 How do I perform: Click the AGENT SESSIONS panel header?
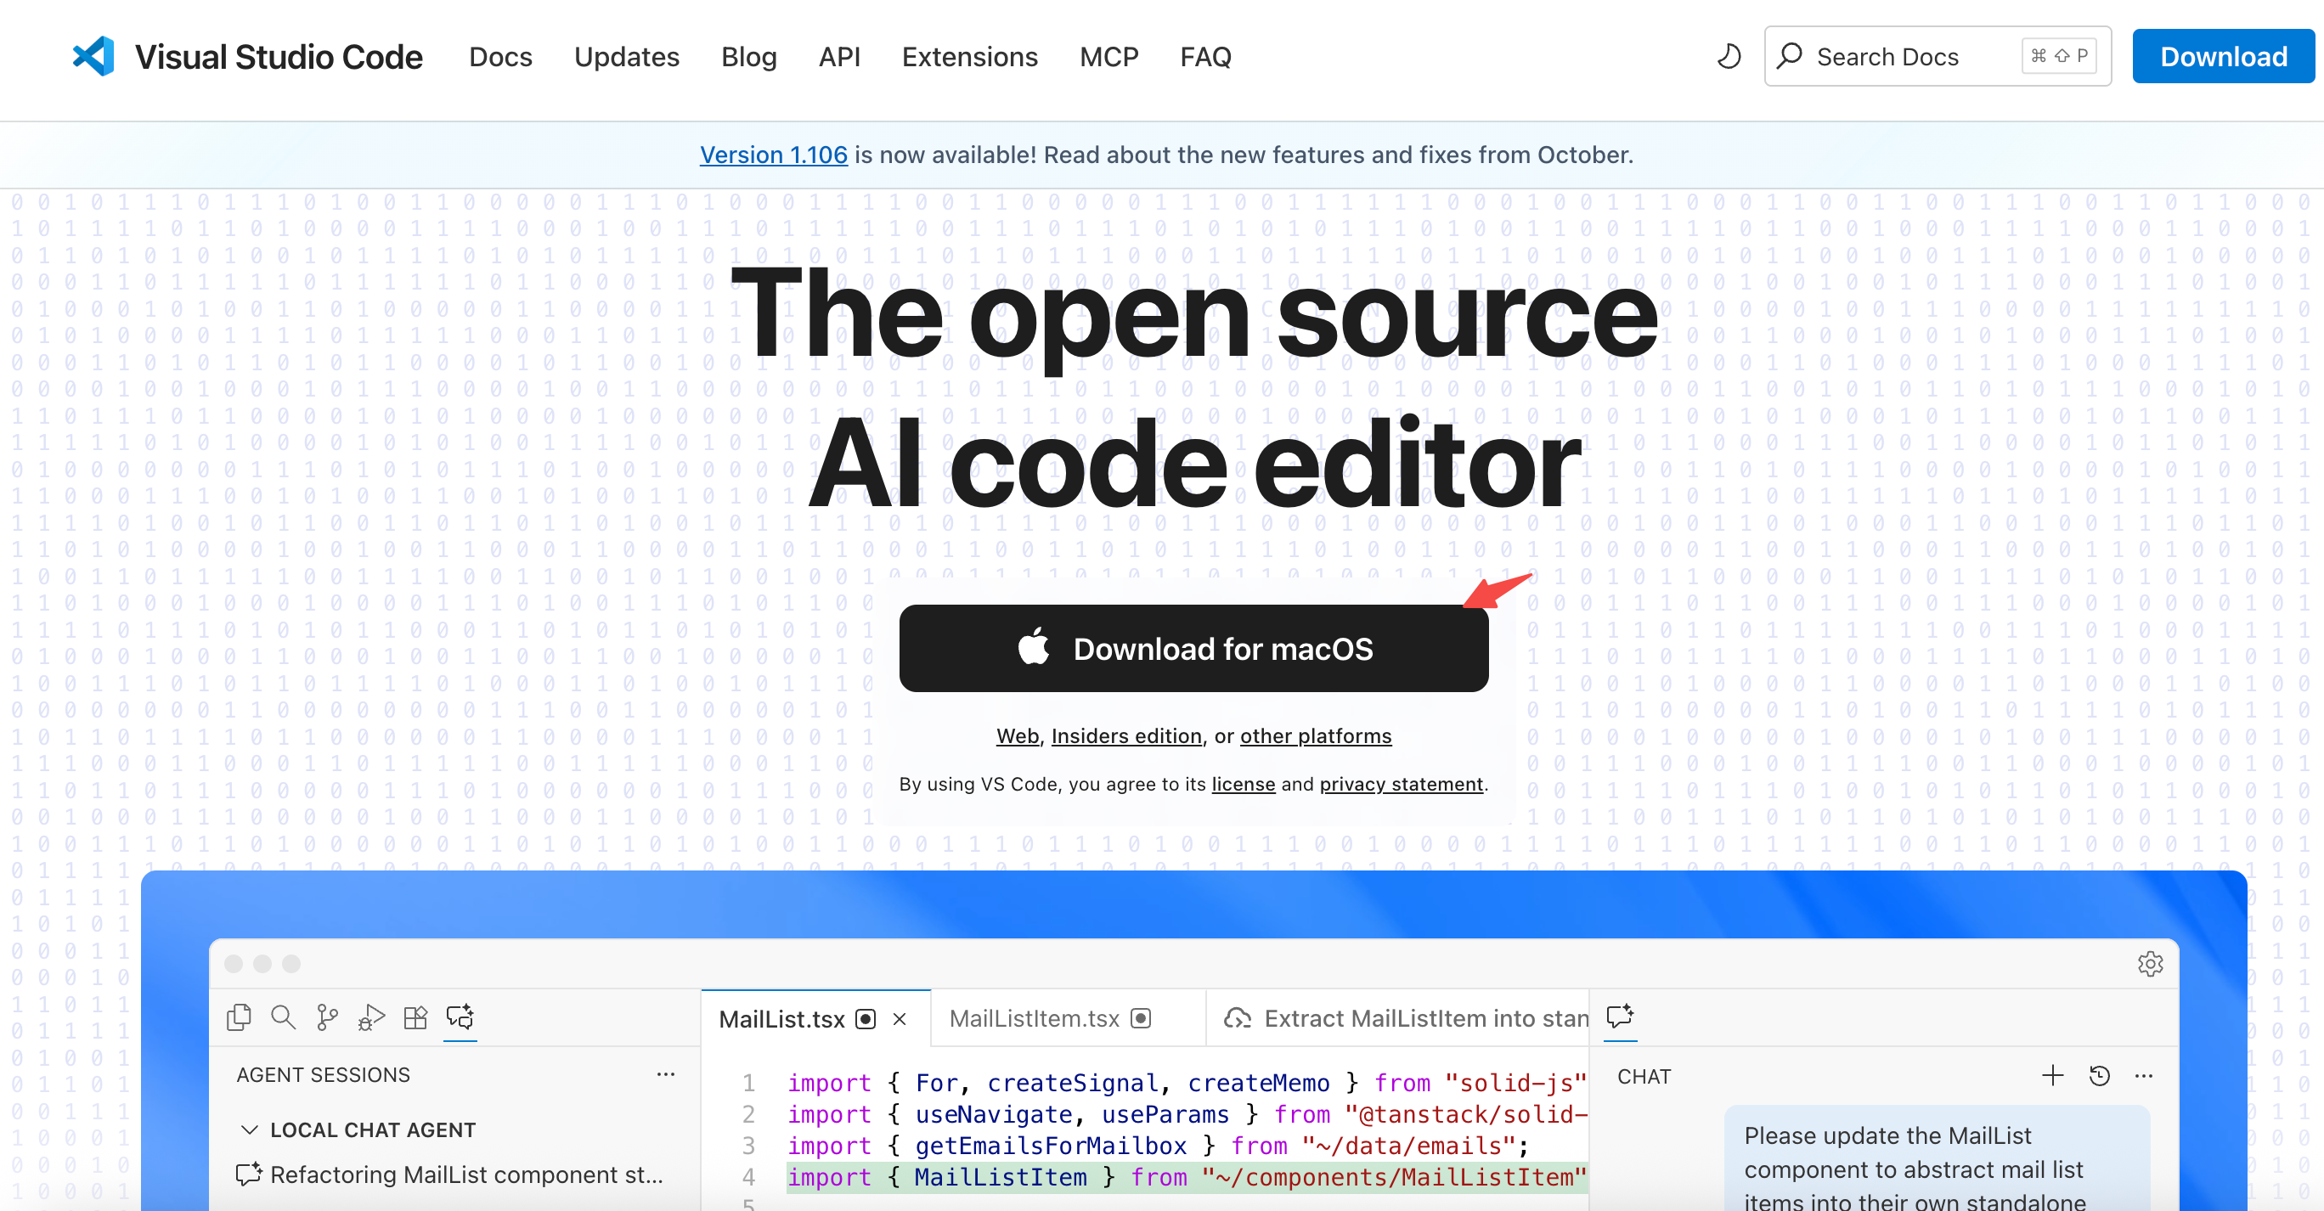pos(323,1075)
